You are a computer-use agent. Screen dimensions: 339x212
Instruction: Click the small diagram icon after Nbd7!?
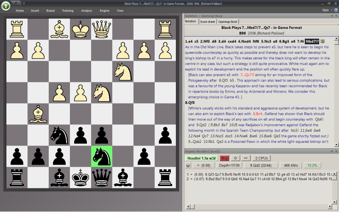(322, 41)
